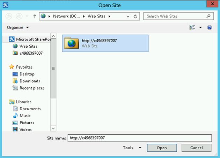The height and width of the screenshot is (158, 220).
Task: Open Help with the blue question icon
Action: (x=210, y=27)
